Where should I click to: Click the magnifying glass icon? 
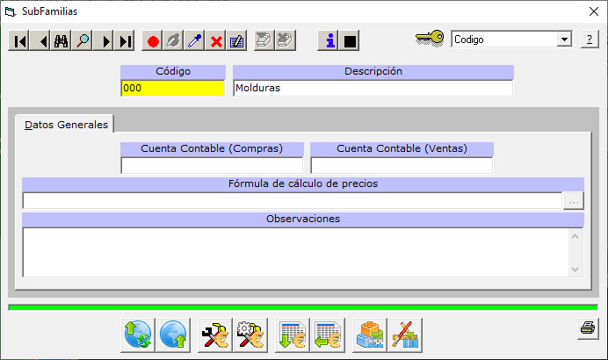pos(83,41)
